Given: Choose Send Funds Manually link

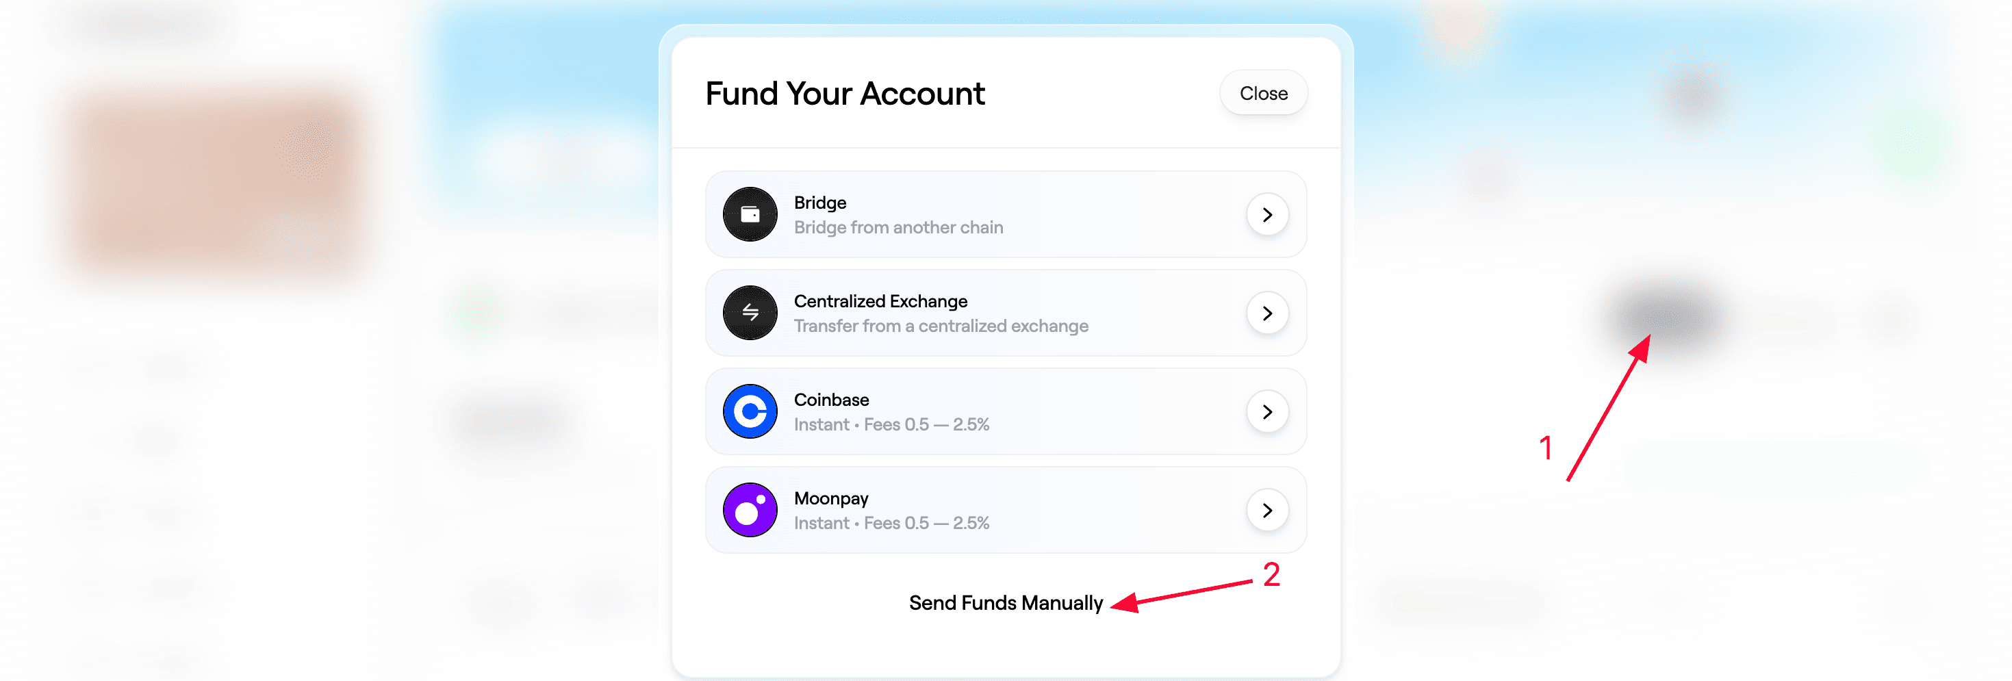Looking at the screenshot, I should pos(1005,603).
